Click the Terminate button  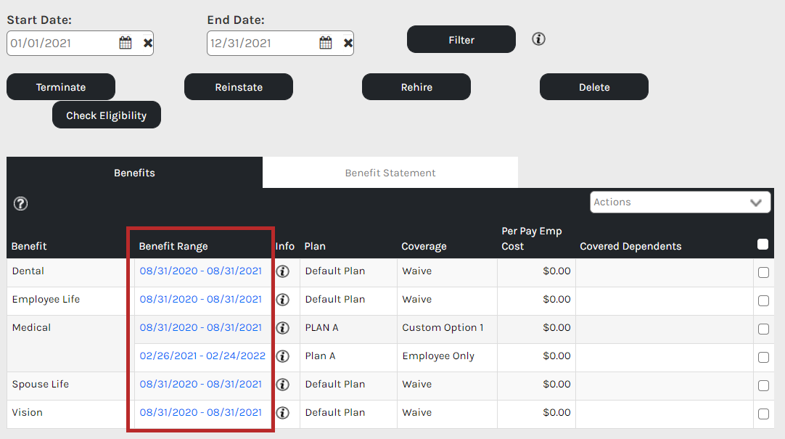pos(61,87)
